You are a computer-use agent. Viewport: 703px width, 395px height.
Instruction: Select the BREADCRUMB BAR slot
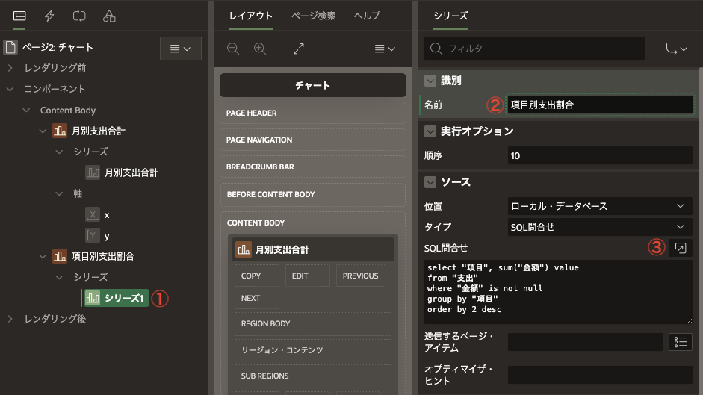[313, 167]
